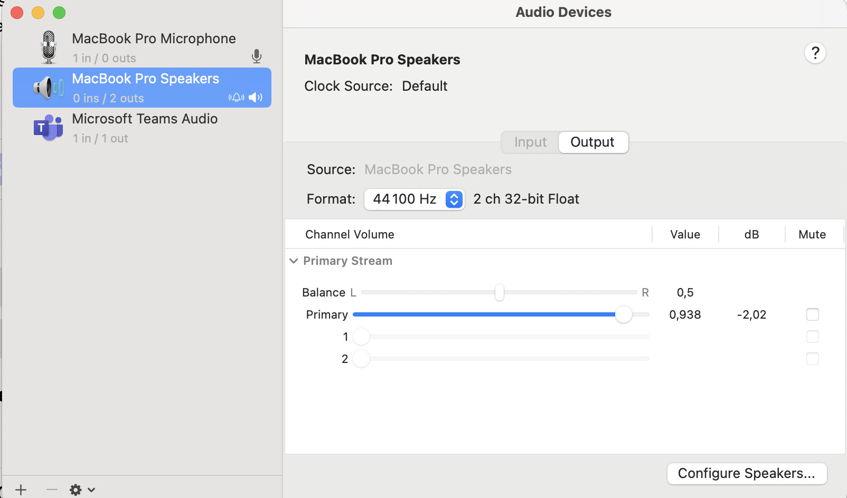This screenshot has height=498, width=847.
Task: Click the MacBook Pro Microphone device icon
Action: point(49,47)
